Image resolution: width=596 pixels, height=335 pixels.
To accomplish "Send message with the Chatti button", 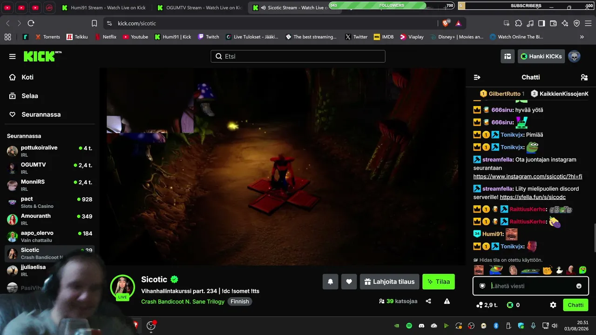I will tap(576, 305).
